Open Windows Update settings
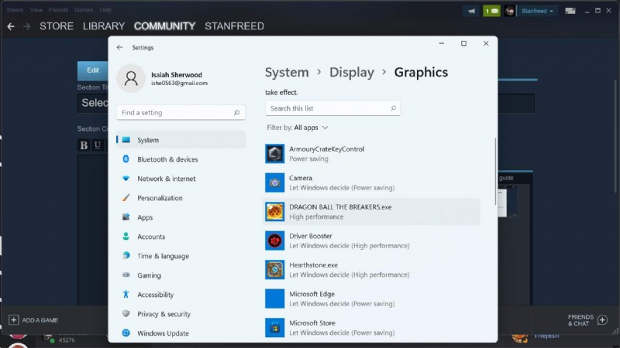 pyautogui.click(x=181, y=333)
